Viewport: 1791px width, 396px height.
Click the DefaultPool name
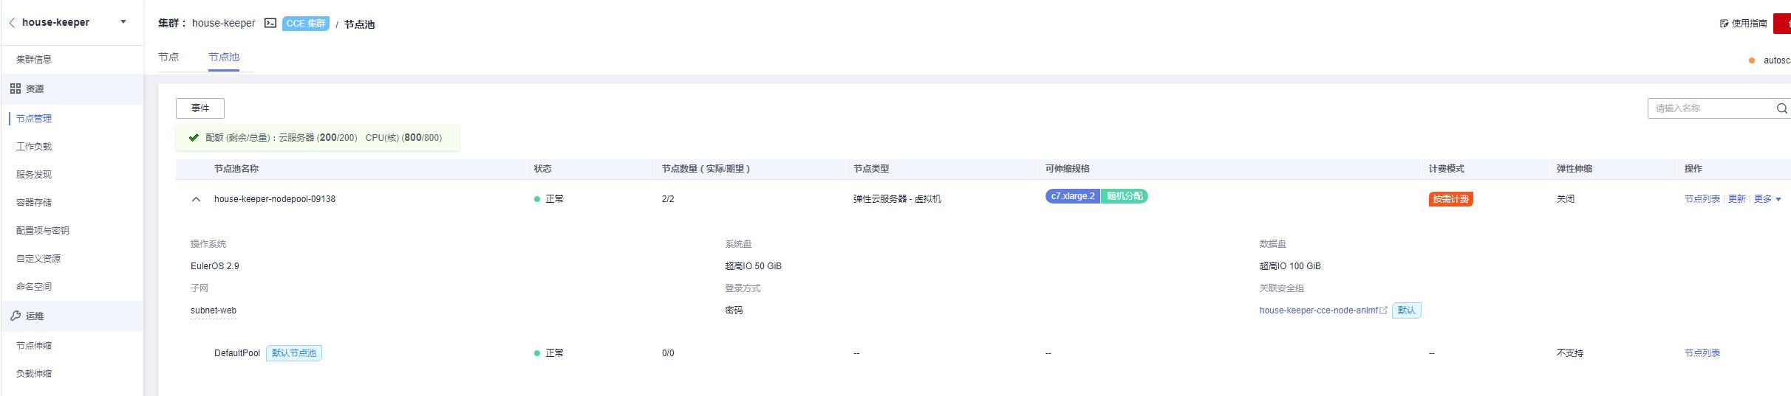pyautogui.click(x=237, y=353)
